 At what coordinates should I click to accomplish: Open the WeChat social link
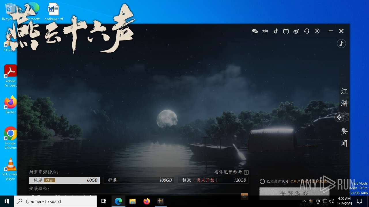point(255,31)
